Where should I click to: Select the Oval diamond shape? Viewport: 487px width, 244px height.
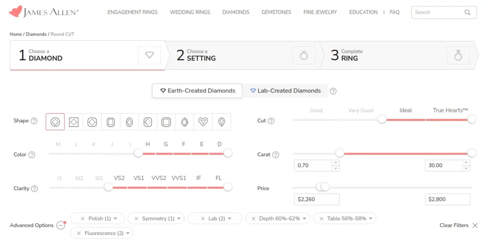[129, 122]
